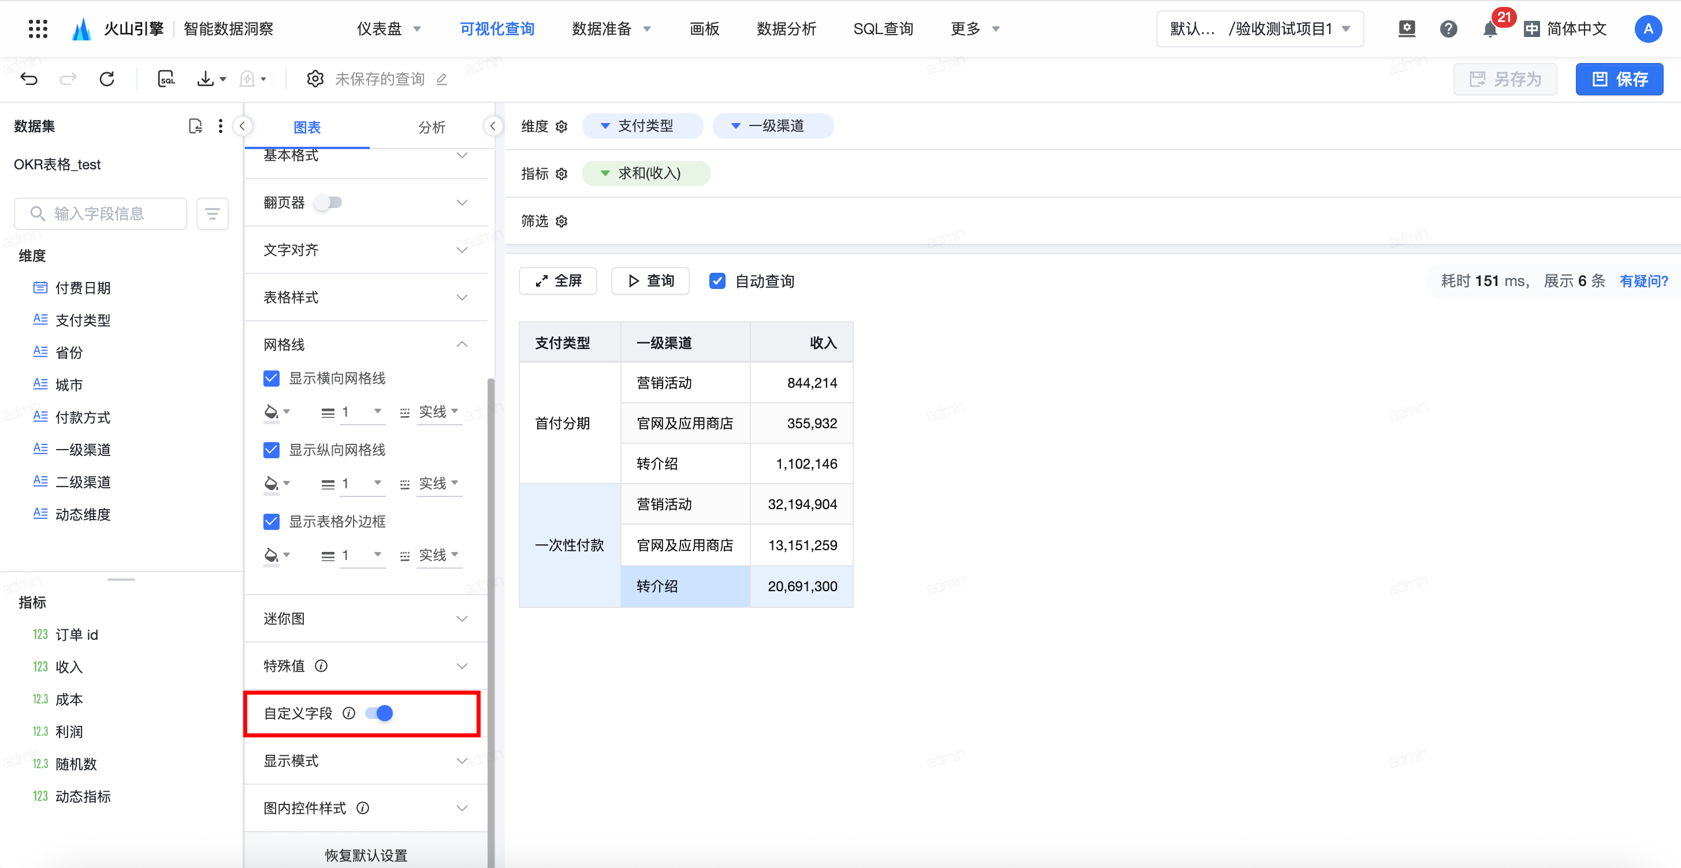Expand the 文字对齐 section

point(366,250)
